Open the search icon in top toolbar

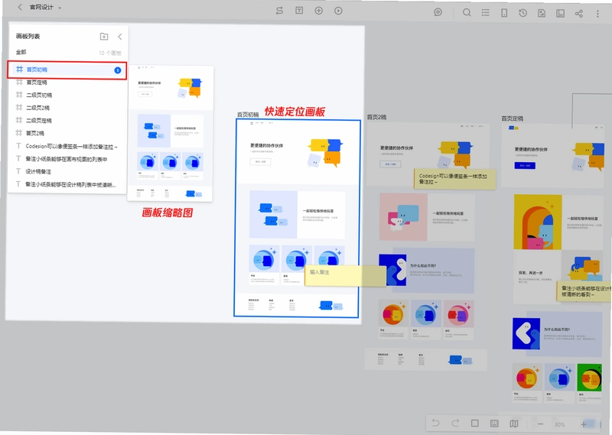[x=467, y=12]
